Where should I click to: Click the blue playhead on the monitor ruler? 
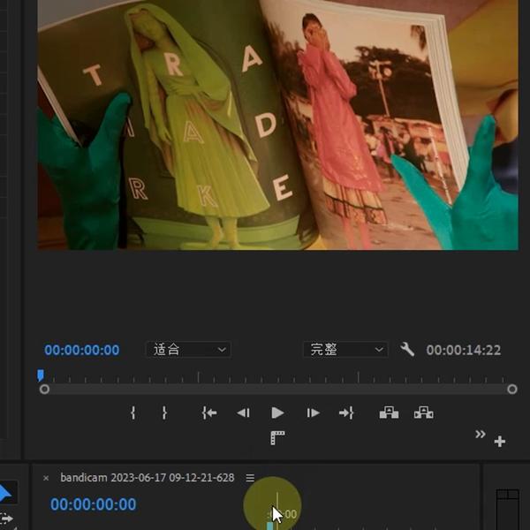click(x=41, y=375)
